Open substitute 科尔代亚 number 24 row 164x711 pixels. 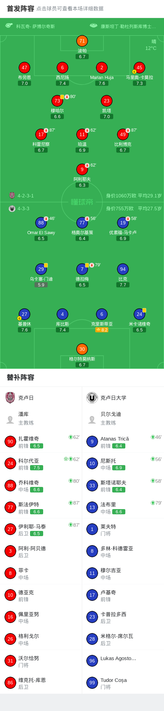click(x=41, y=463)
